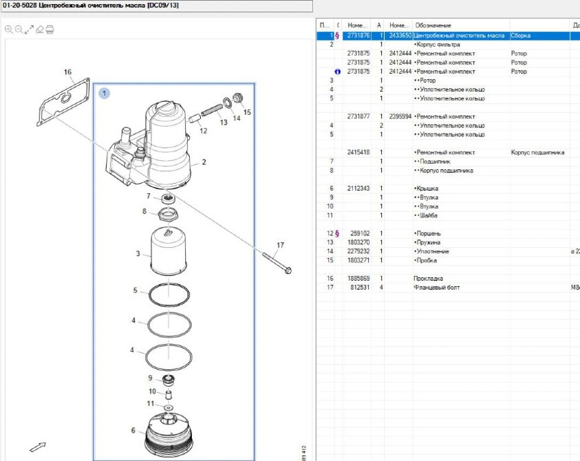Click the zoom out magnifier icon
Screen dimensions: 580x461
click(x=19, y=30)
